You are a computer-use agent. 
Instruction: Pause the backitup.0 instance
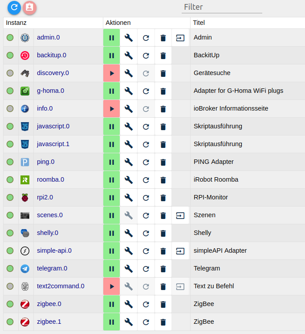tap(111, 56)
